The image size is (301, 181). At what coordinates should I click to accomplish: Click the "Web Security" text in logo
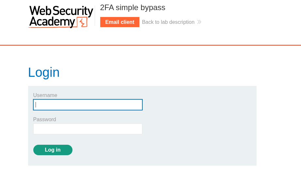click(61, 11)
